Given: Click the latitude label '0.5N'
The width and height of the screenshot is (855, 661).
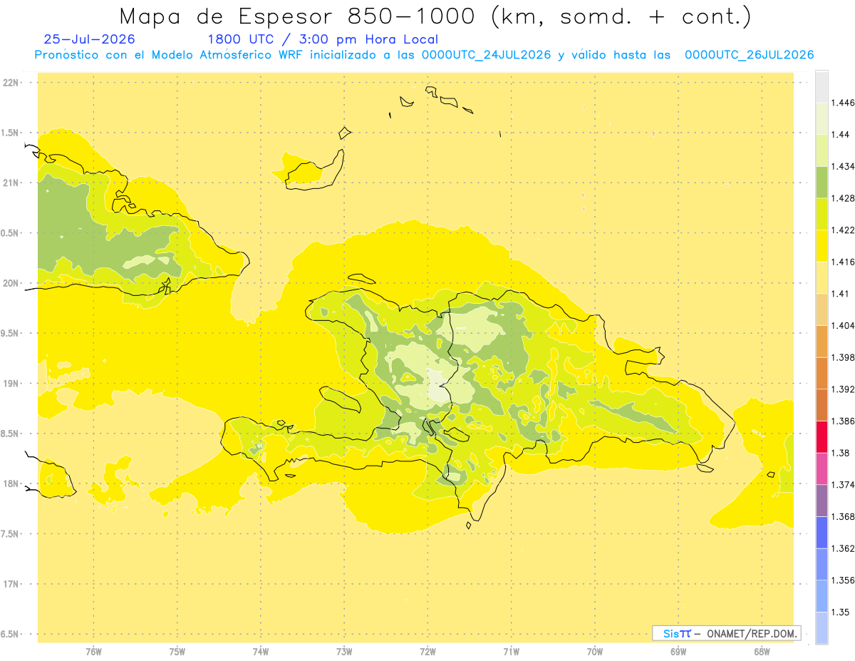Looking at the screenshot, I should click(10, 233).
